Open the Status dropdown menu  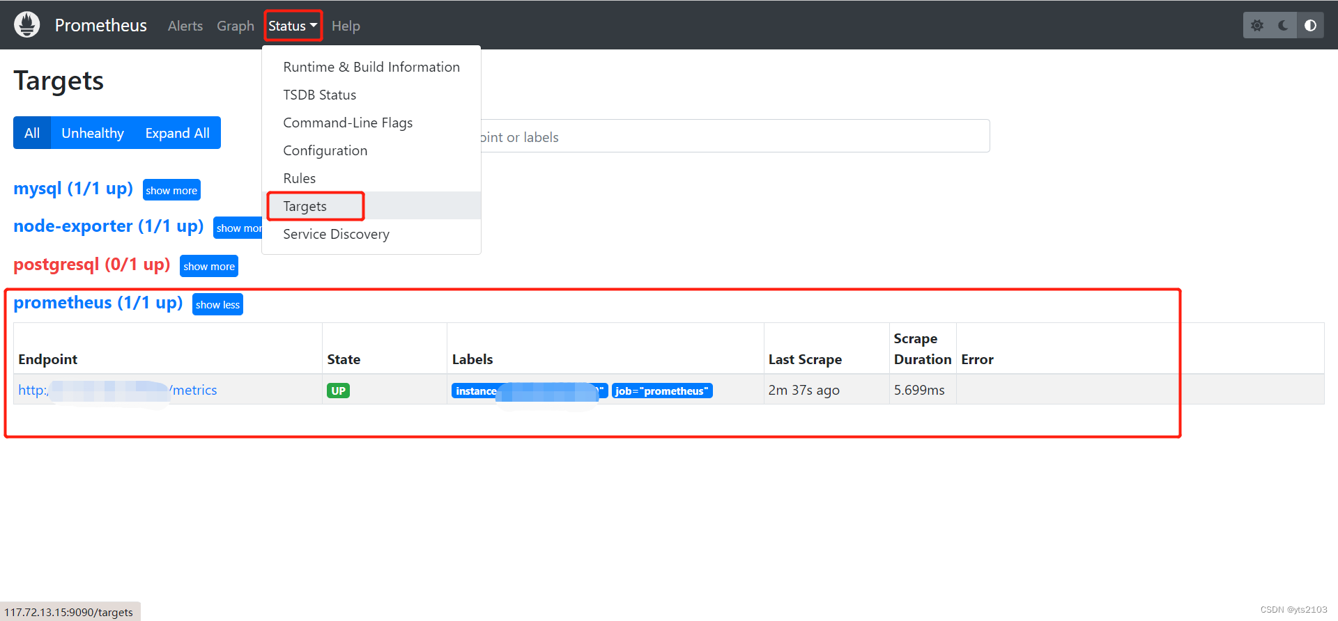293,26
